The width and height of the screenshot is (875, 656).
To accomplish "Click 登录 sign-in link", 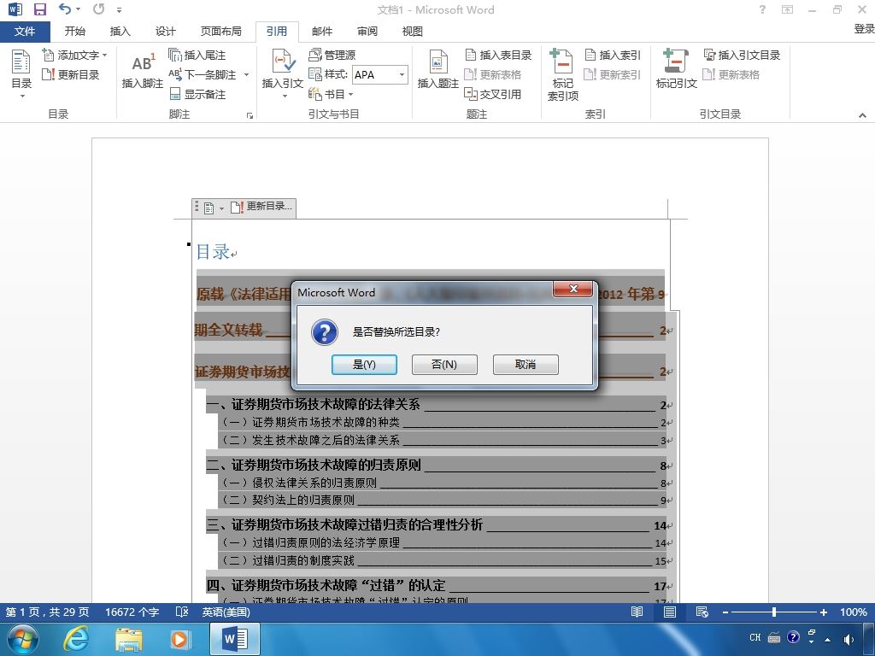I will tap(865, 29).
